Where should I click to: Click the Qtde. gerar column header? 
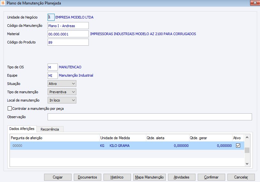click(x=211, y=138)
